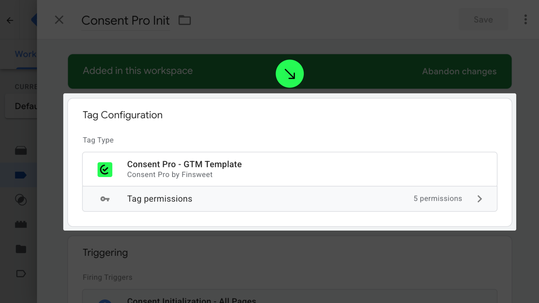This screenshot has width=539, height=303.
Task: Select the Tags icon in sidebar
Action: click(21, 175)
